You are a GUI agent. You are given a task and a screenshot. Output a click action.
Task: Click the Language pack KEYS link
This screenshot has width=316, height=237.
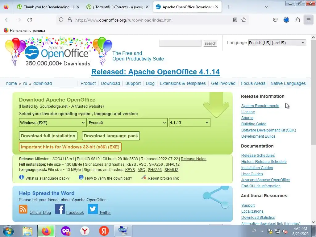tap(130, 170)
